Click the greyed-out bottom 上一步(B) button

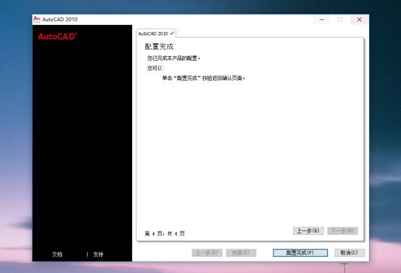point(207,253)
